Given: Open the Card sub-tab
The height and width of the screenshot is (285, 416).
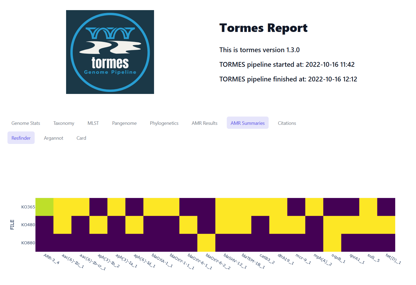Looking at the screenshot, I should 81,138.
